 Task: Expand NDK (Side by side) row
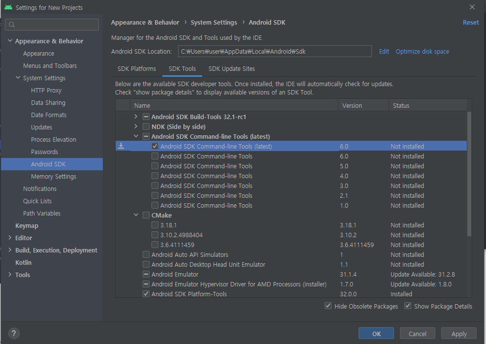136,126
